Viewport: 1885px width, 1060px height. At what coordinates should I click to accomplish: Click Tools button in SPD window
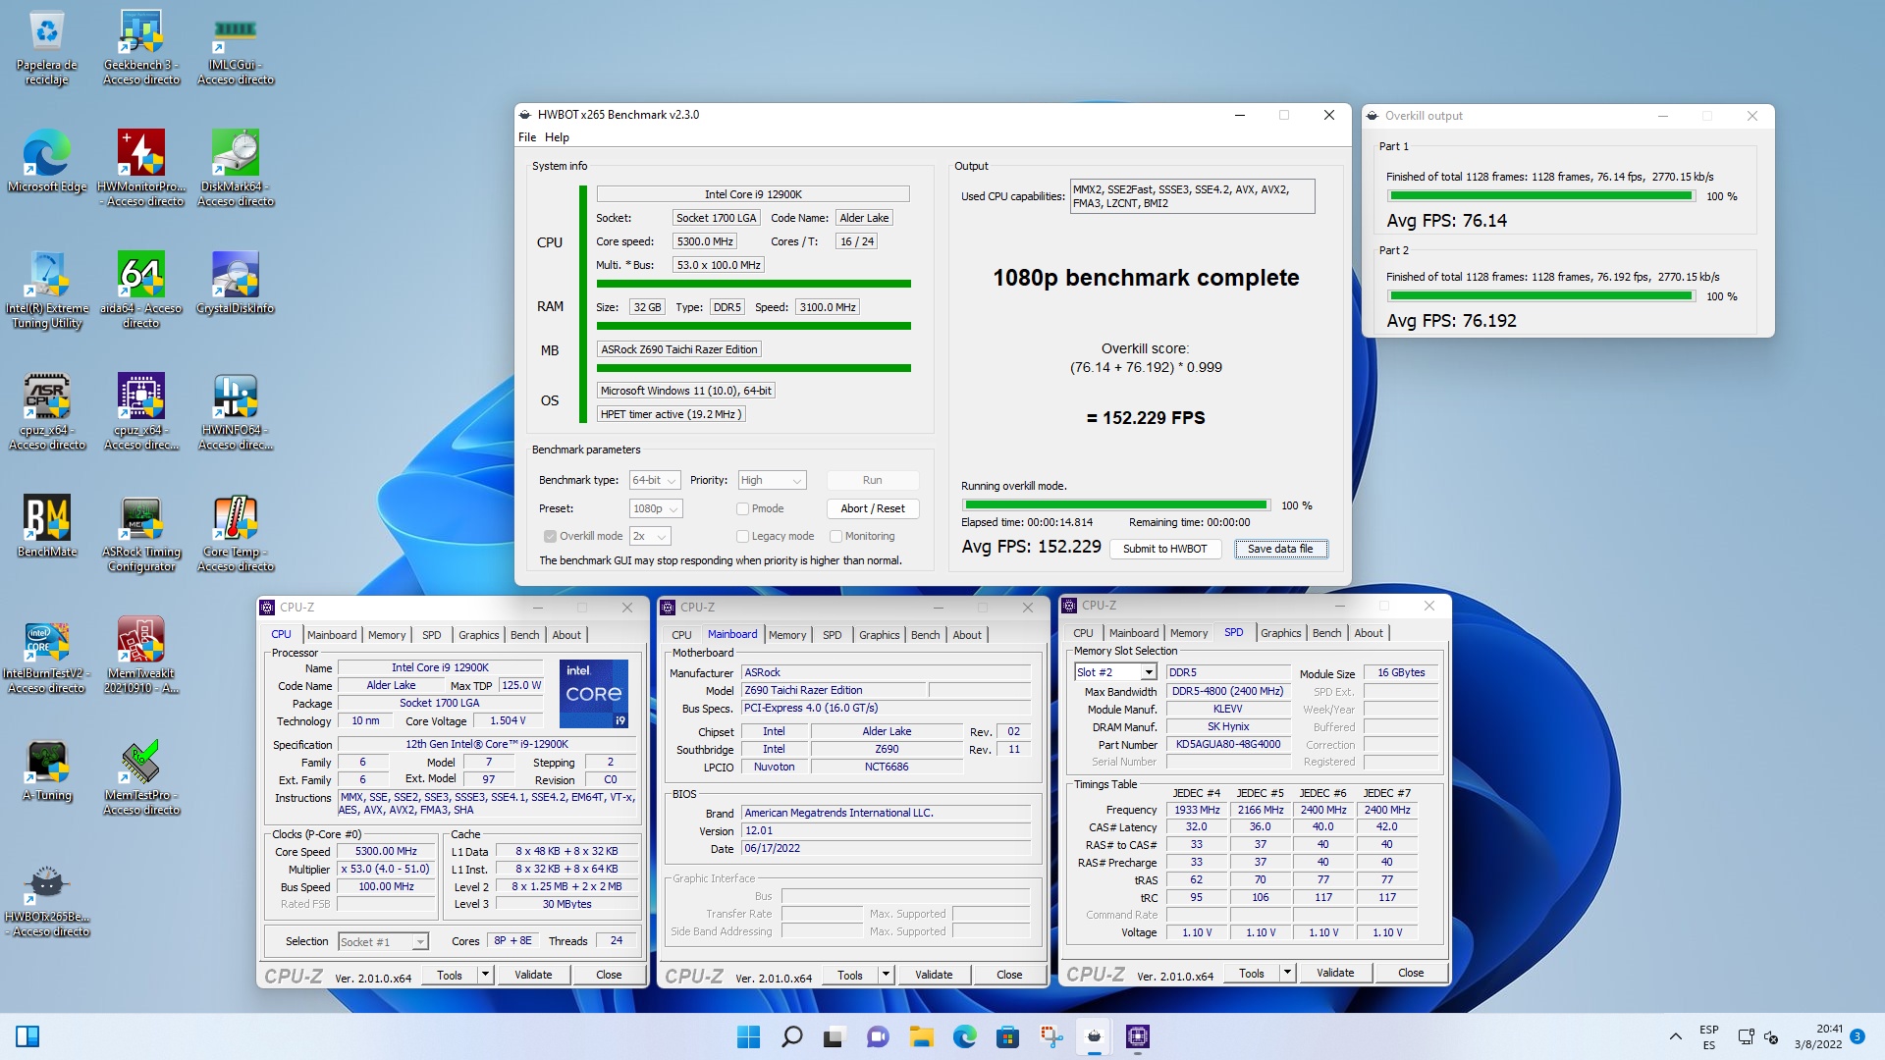(x=1252, y=973)
